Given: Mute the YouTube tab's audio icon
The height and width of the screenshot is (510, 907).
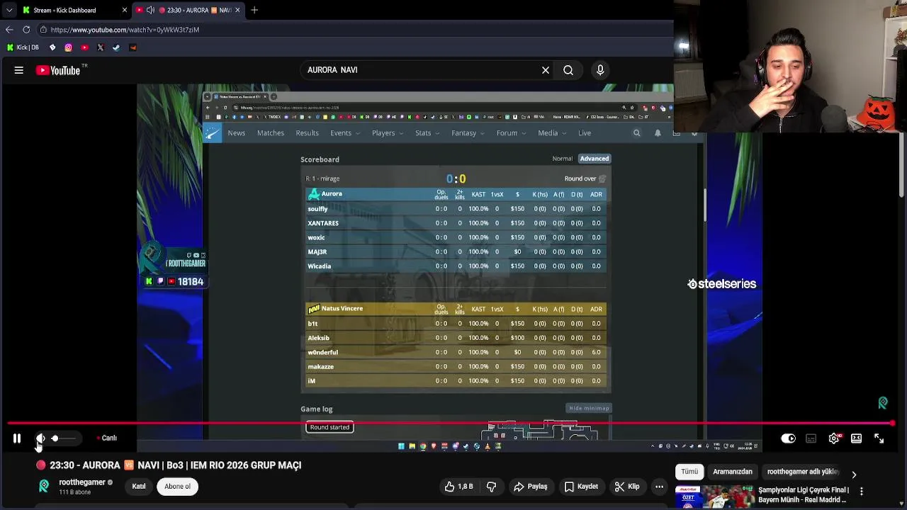Looking at the screenshot, I should pos(150,10).
